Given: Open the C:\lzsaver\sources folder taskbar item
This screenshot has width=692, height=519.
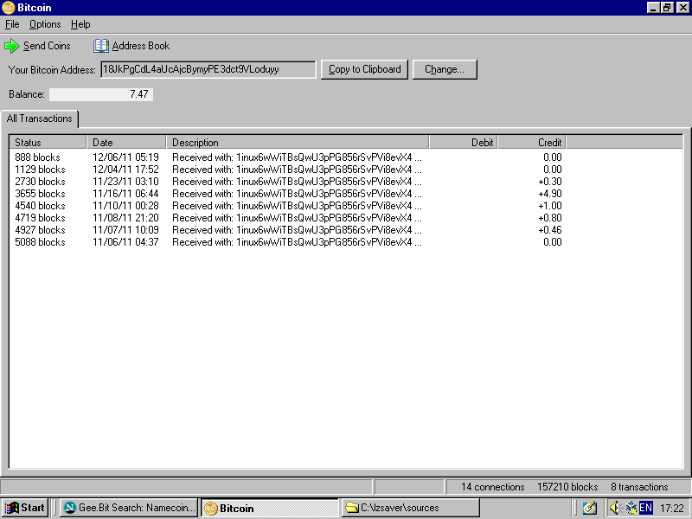Looking at the screenshot, I should [x=410, y=508].
